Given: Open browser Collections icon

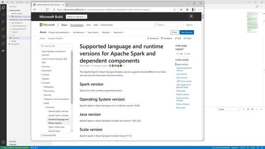Looking at the screenshot, I should [x=187, y=10].
